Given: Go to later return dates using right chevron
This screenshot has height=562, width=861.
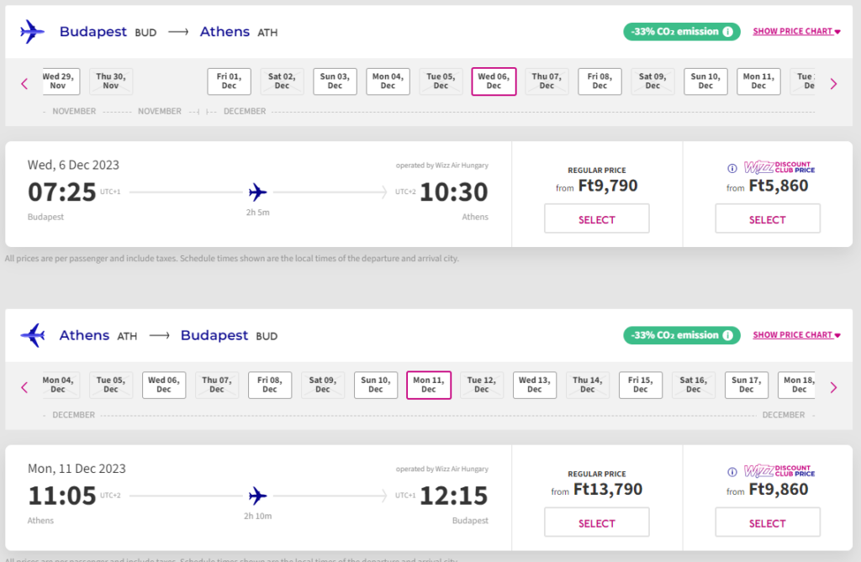Looking at the screenshot, I should [833, 387].
